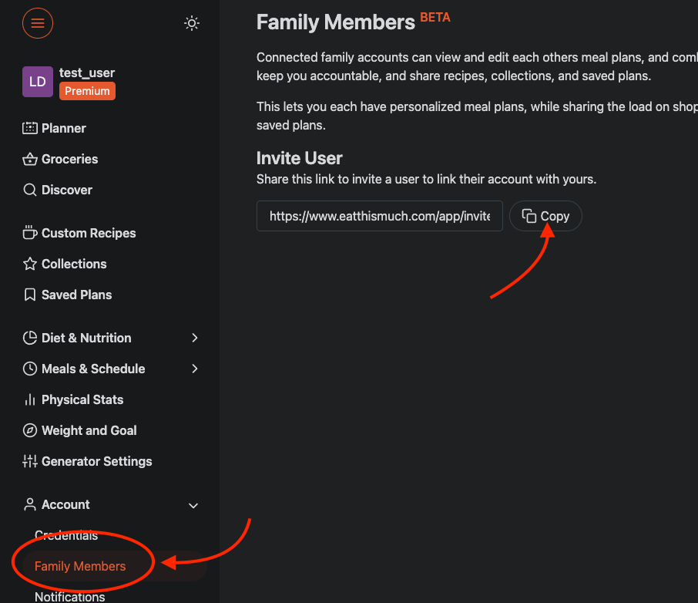Click the Collections star icon
This screenshot has height=603, width=698.
pos(30,264)
